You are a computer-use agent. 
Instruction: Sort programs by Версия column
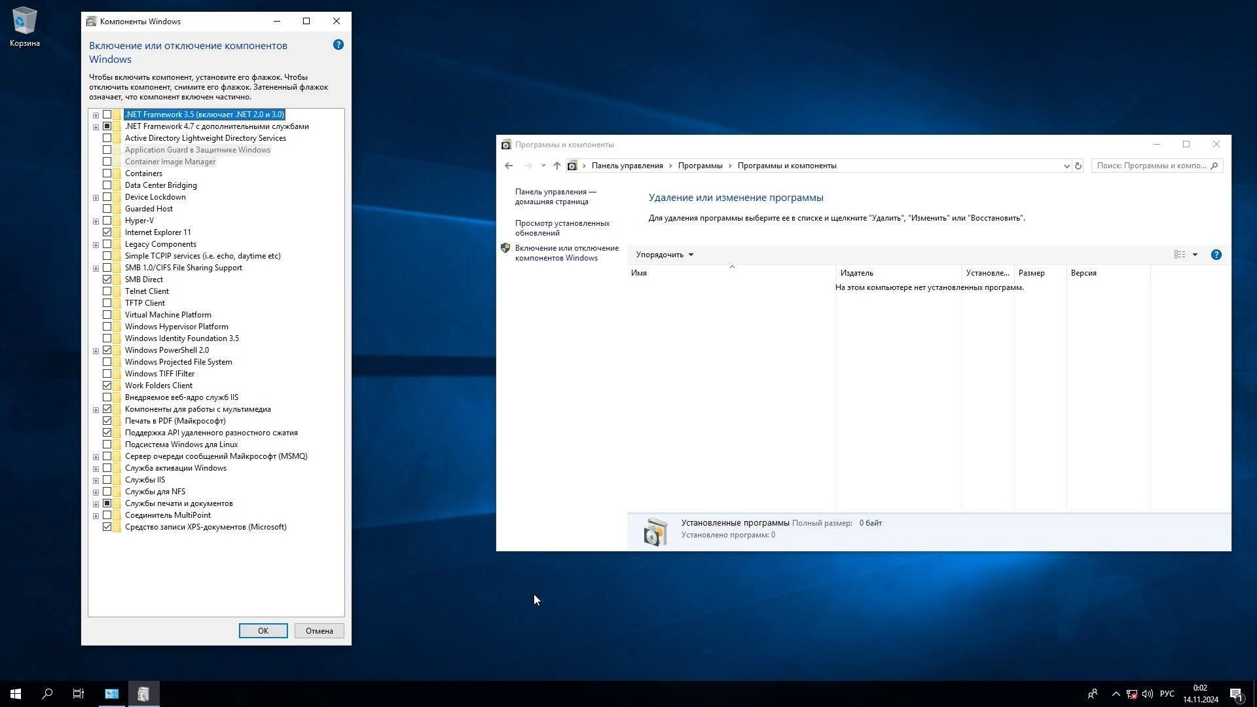(x=1108, y=273)
